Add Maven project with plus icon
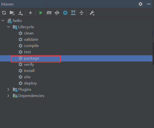Screen dimensions: 154x128 [30, 13]
